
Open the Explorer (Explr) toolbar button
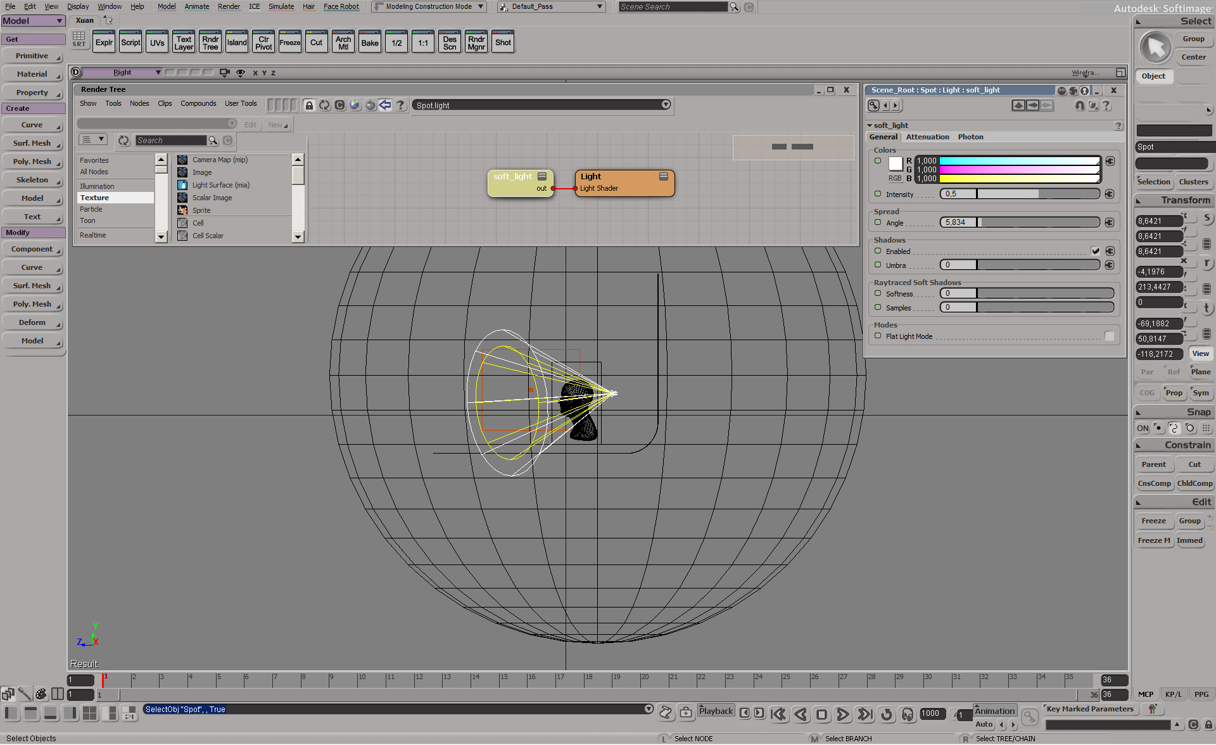click(104, 42)
